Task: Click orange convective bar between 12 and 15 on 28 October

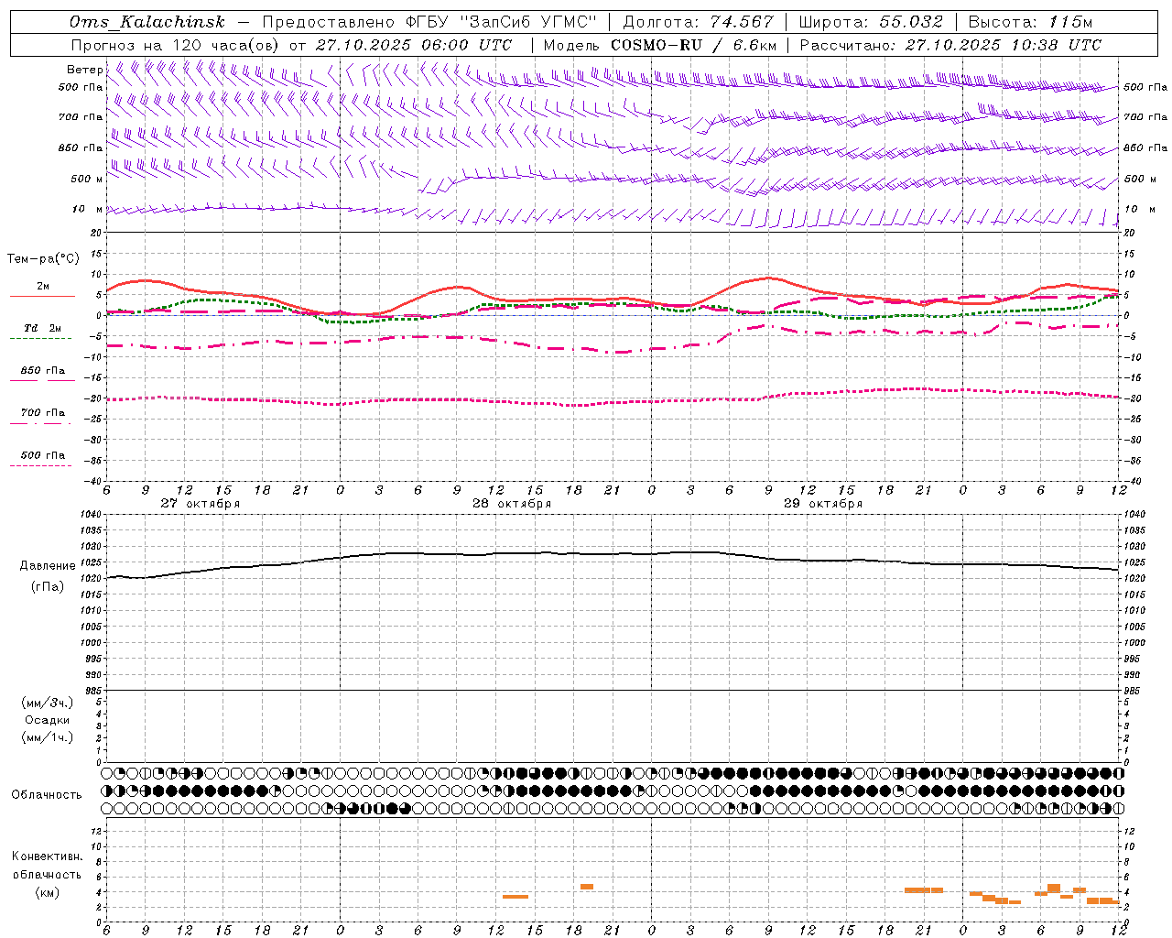Action: pos(515,897)
